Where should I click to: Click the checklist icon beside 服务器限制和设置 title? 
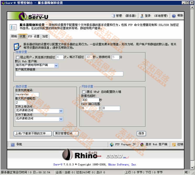pos(13,27)
